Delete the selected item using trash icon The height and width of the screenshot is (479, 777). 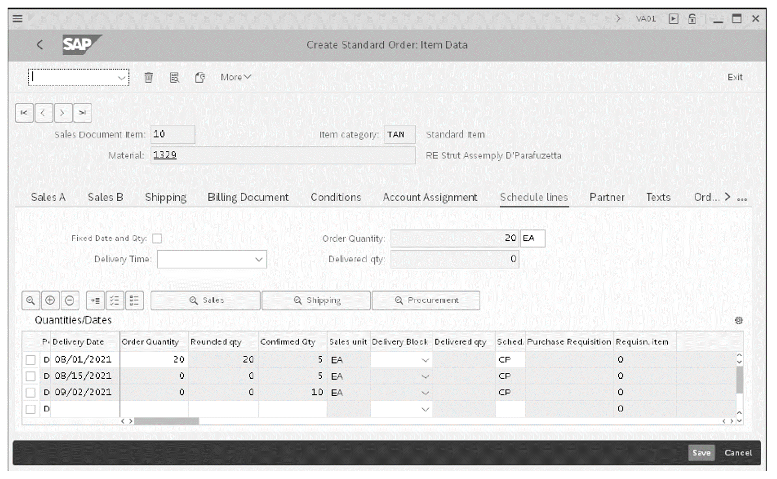point(148,77)
